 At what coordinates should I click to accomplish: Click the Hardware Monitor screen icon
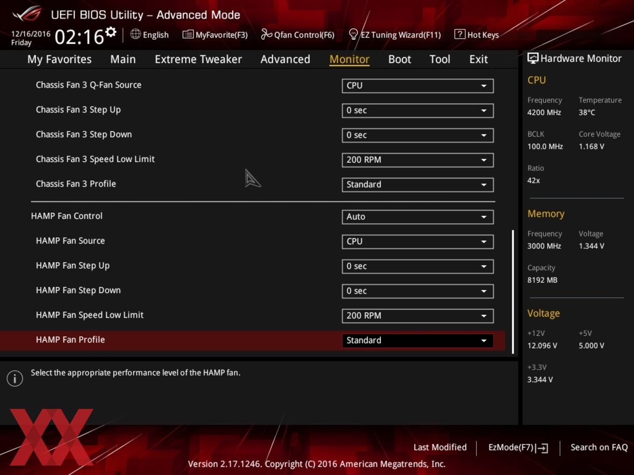[x=533, y=58]
